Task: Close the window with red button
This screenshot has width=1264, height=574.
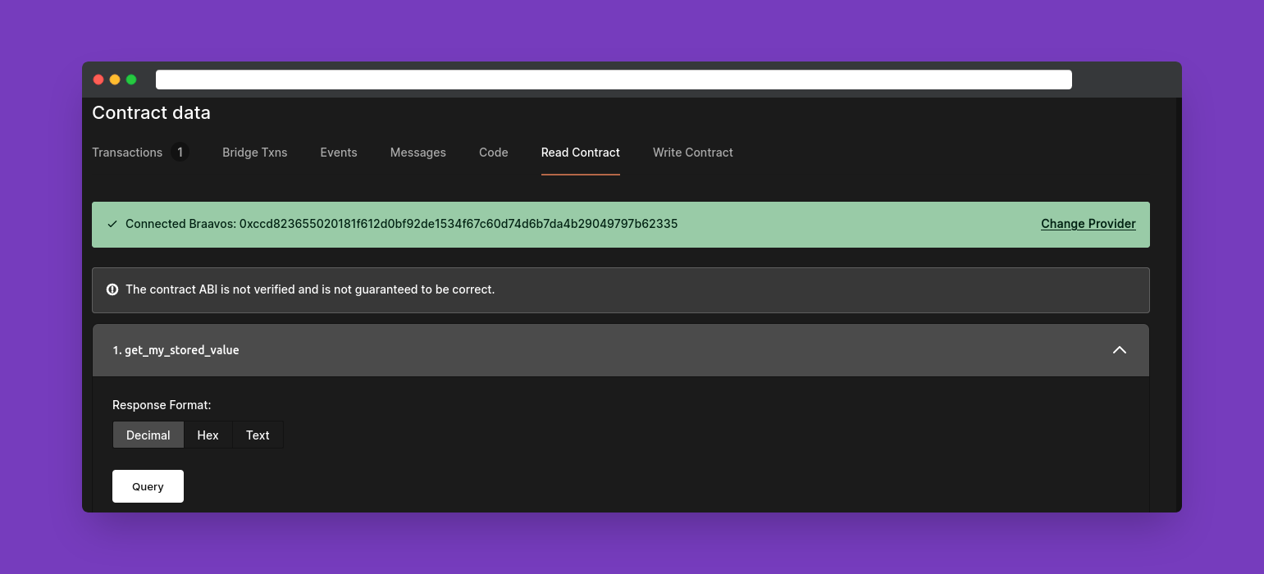Action: pos(98,80)
